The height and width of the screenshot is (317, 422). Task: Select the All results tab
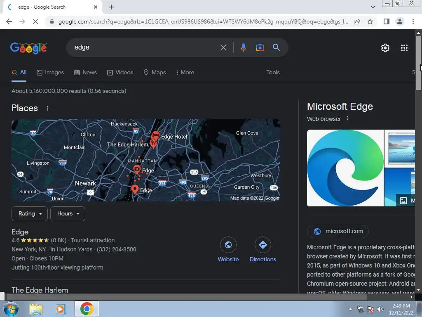point(19,73)
